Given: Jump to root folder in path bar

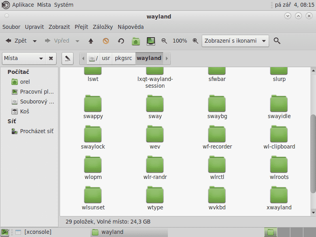Looking at the screenshot, I should pos(93,58).
